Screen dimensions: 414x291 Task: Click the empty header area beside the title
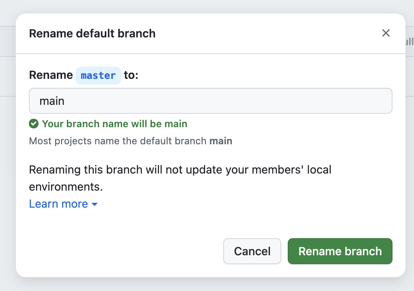coord(264,33)
